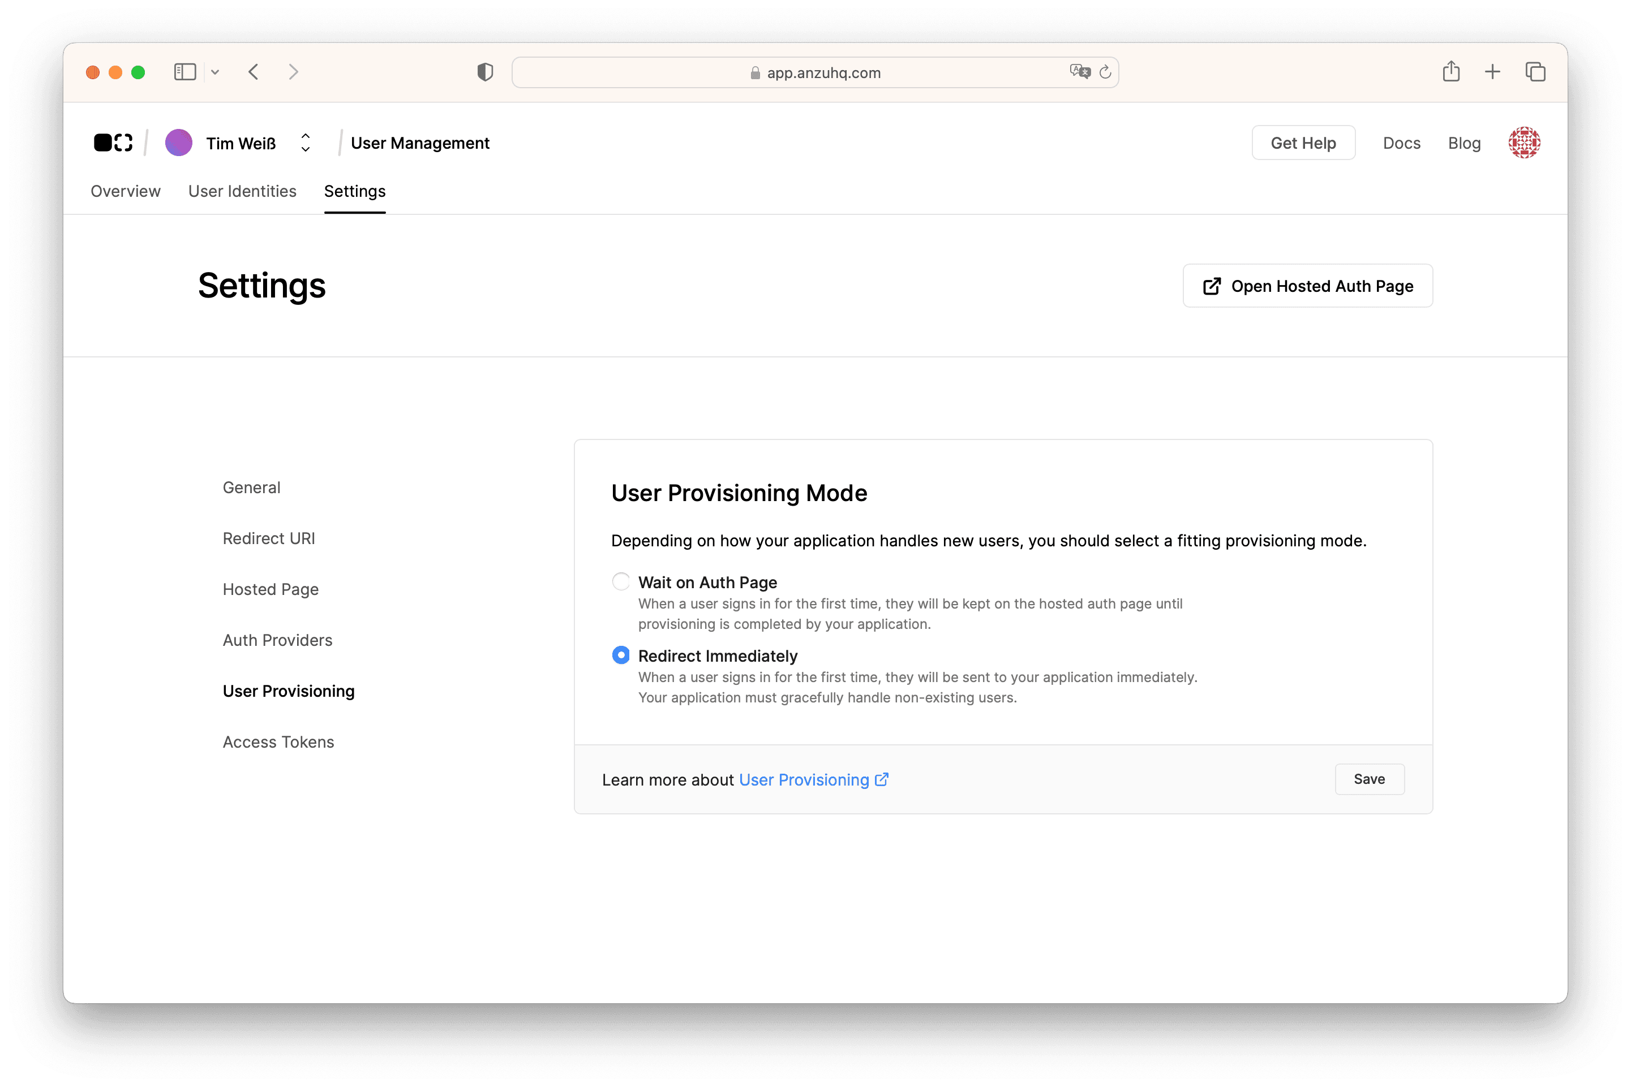Screen dimensions: 1631x1087
Task: Reload the page with refresh icon
Action: tap(1105, 72)
